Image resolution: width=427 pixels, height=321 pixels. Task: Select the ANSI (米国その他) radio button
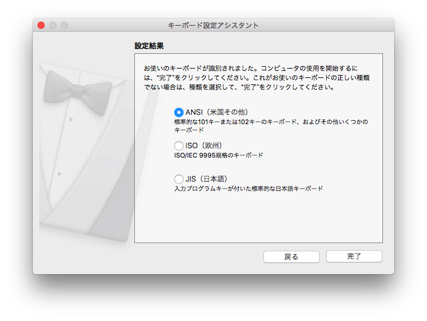179,112
